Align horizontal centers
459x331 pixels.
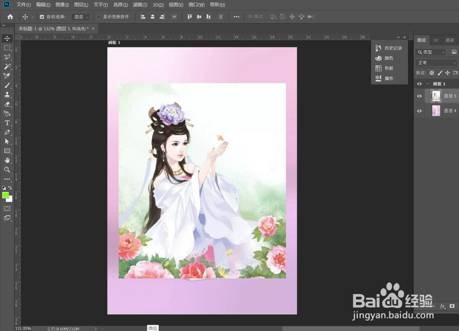tap(153, 17)
